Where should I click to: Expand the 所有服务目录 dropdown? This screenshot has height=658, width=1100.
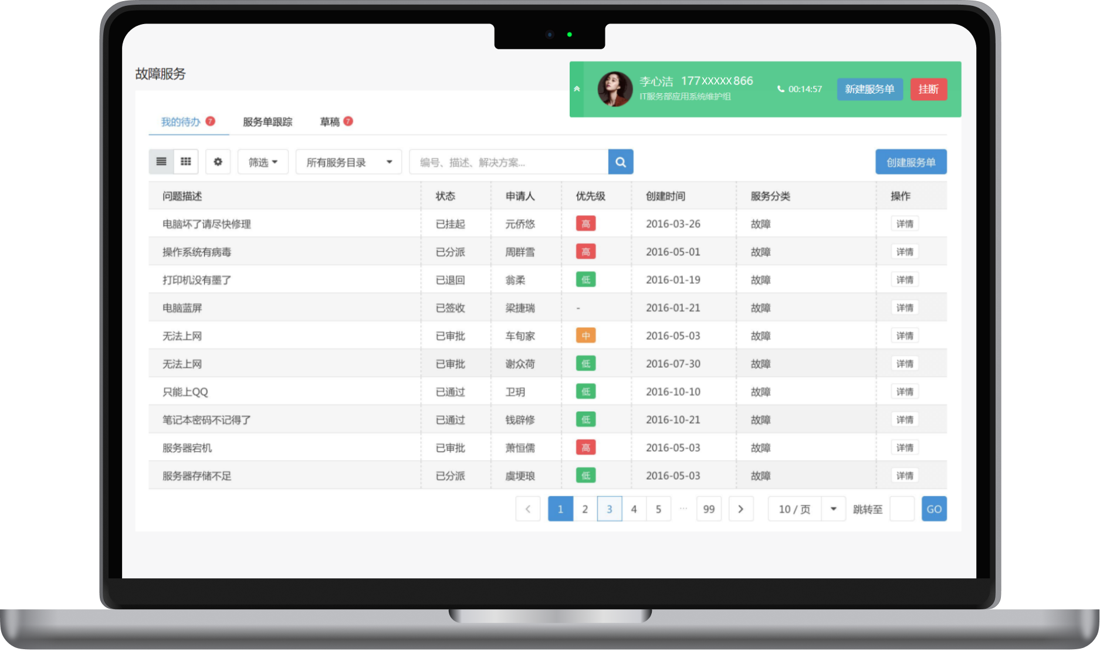pos(348,161)
